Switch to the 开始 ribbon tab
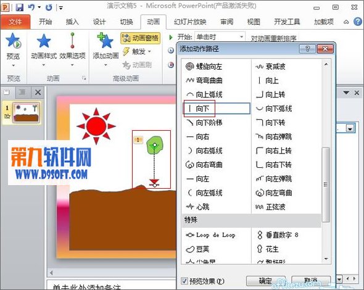 [x=45, y=22]
